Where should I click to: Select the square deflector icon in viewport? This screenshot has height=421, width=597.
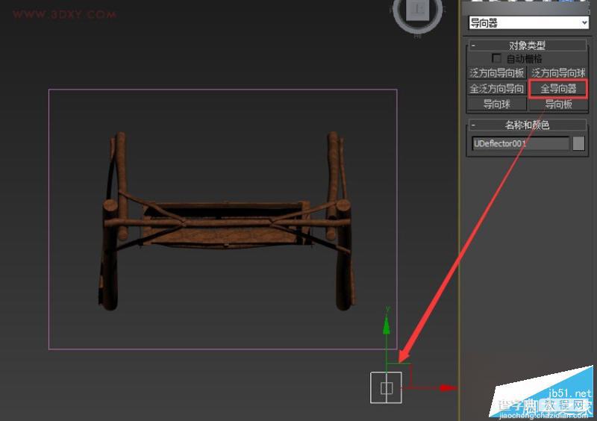pyautogui.click(x=386, y=387)
